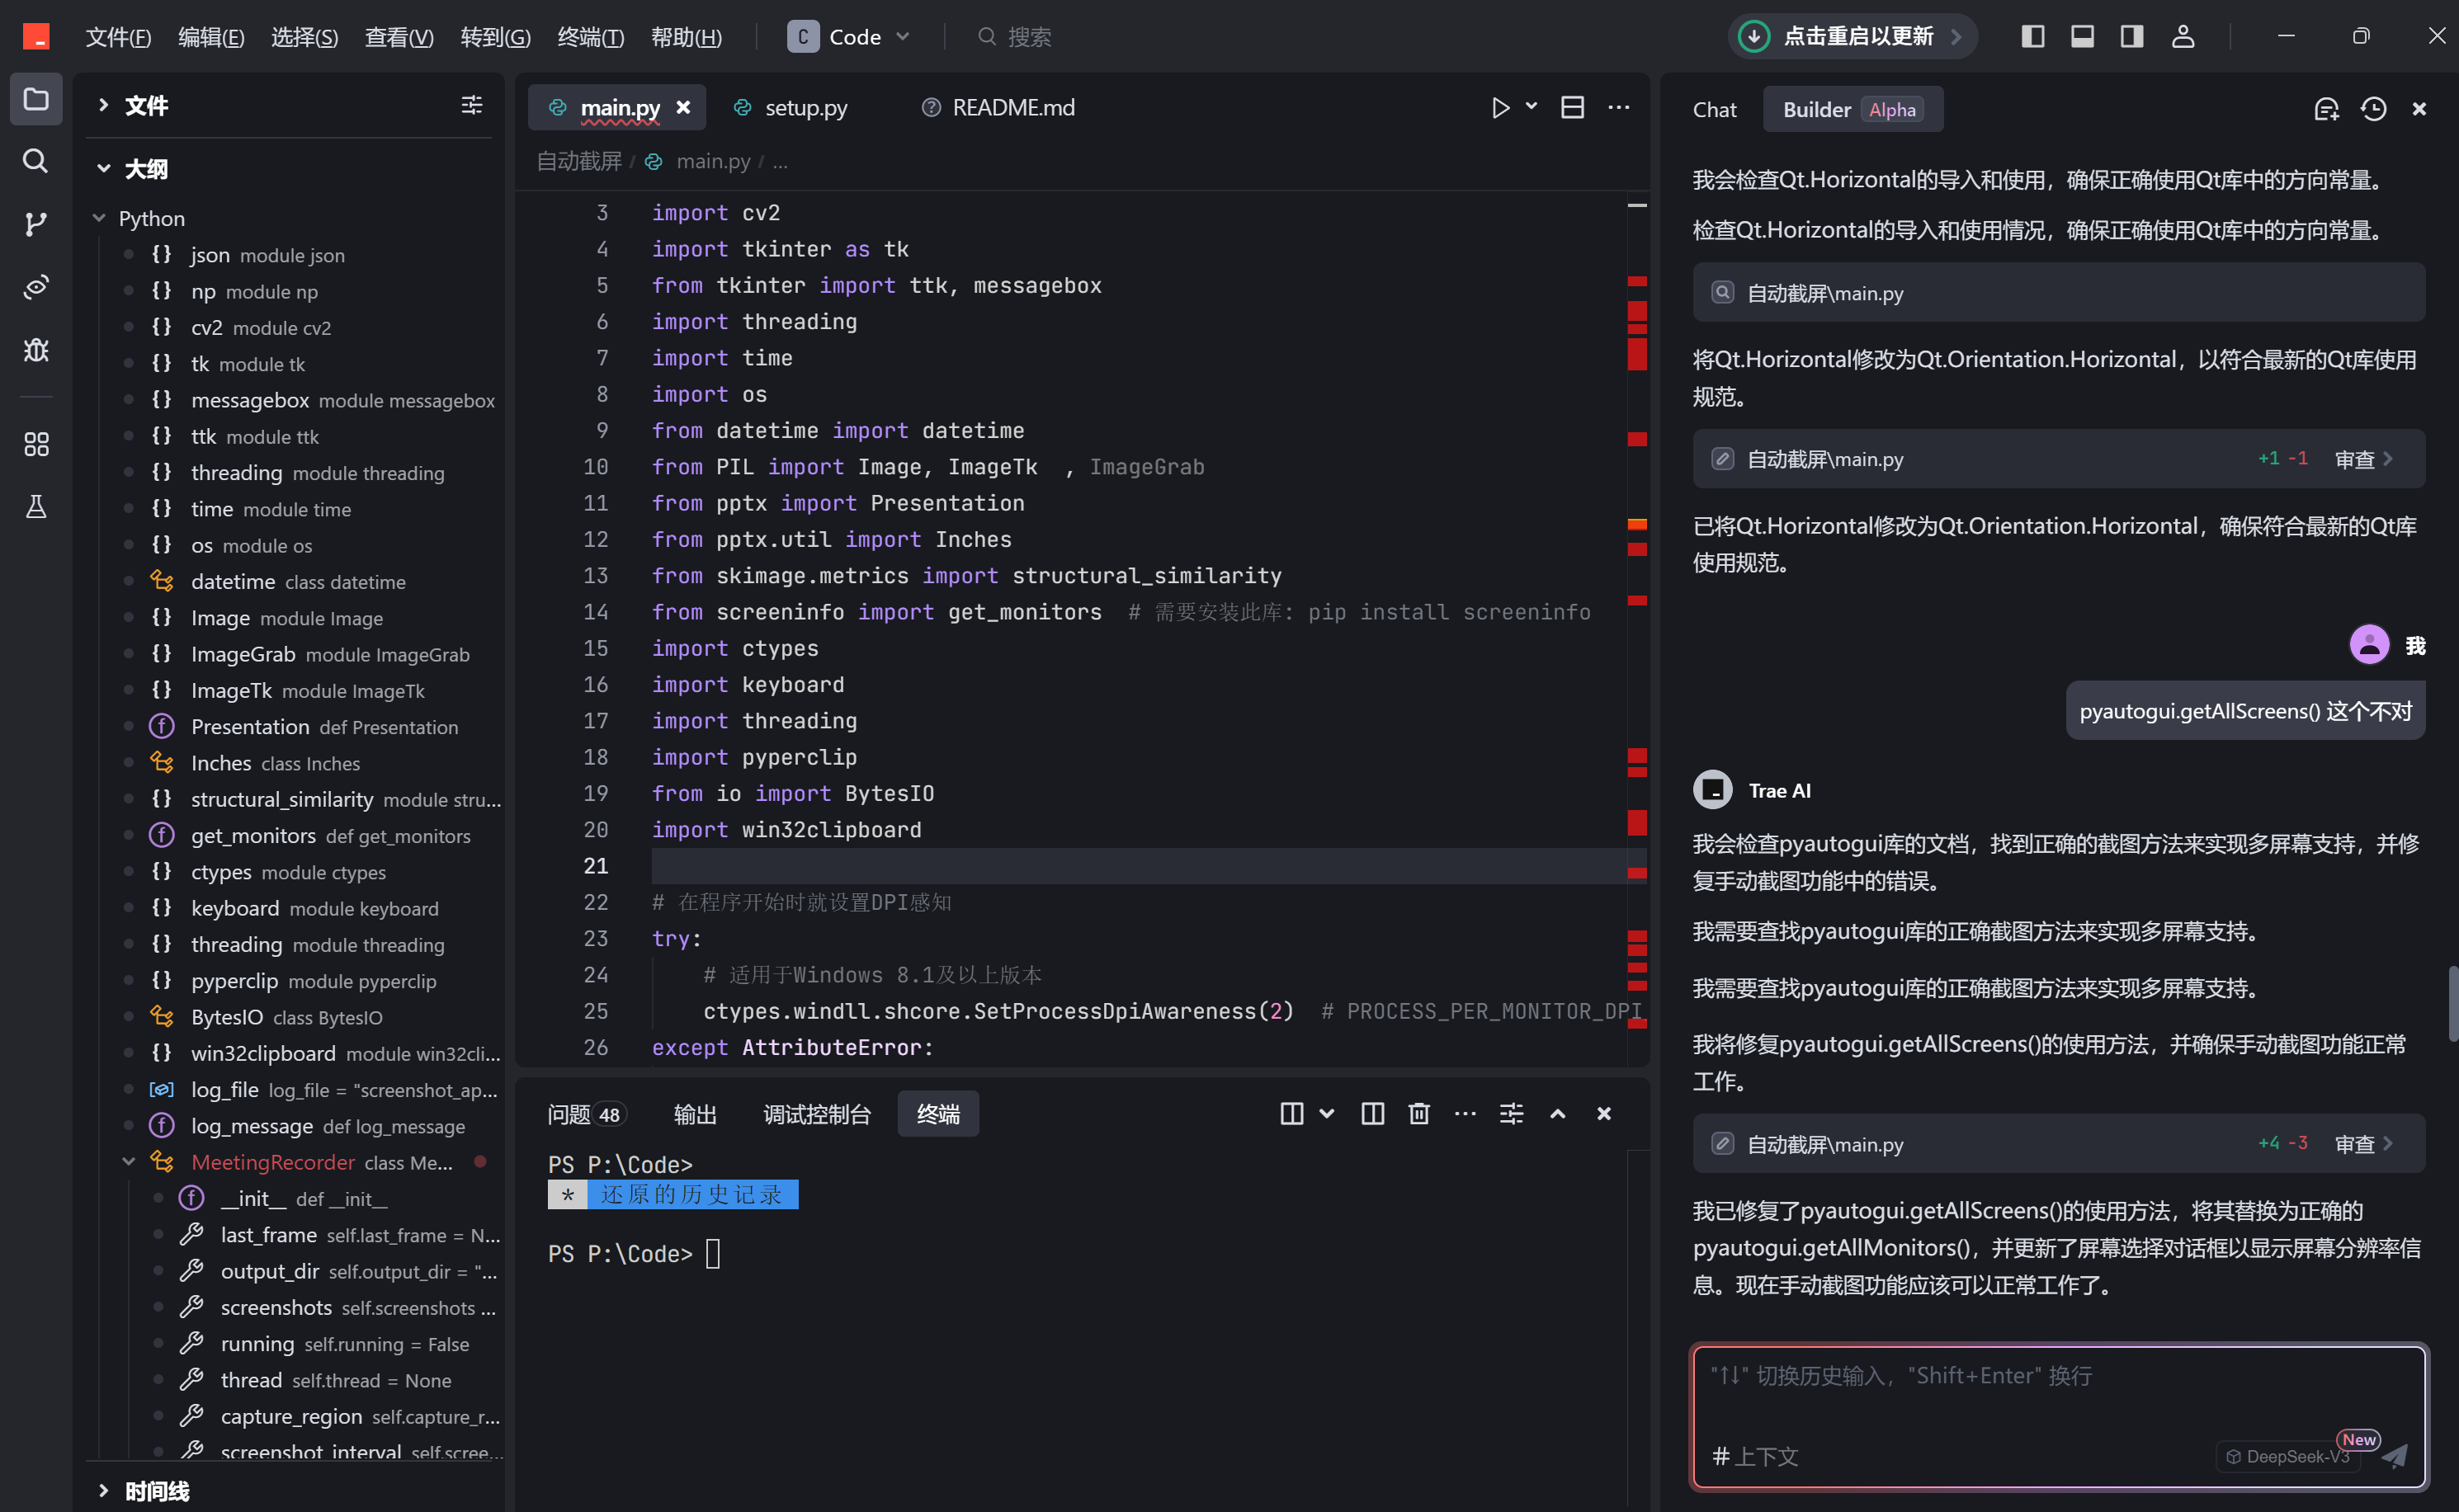Viewport: 2459px width, 1512px height.
Task: Collapse the 大纲 outline section
Action: pos(103,169)
